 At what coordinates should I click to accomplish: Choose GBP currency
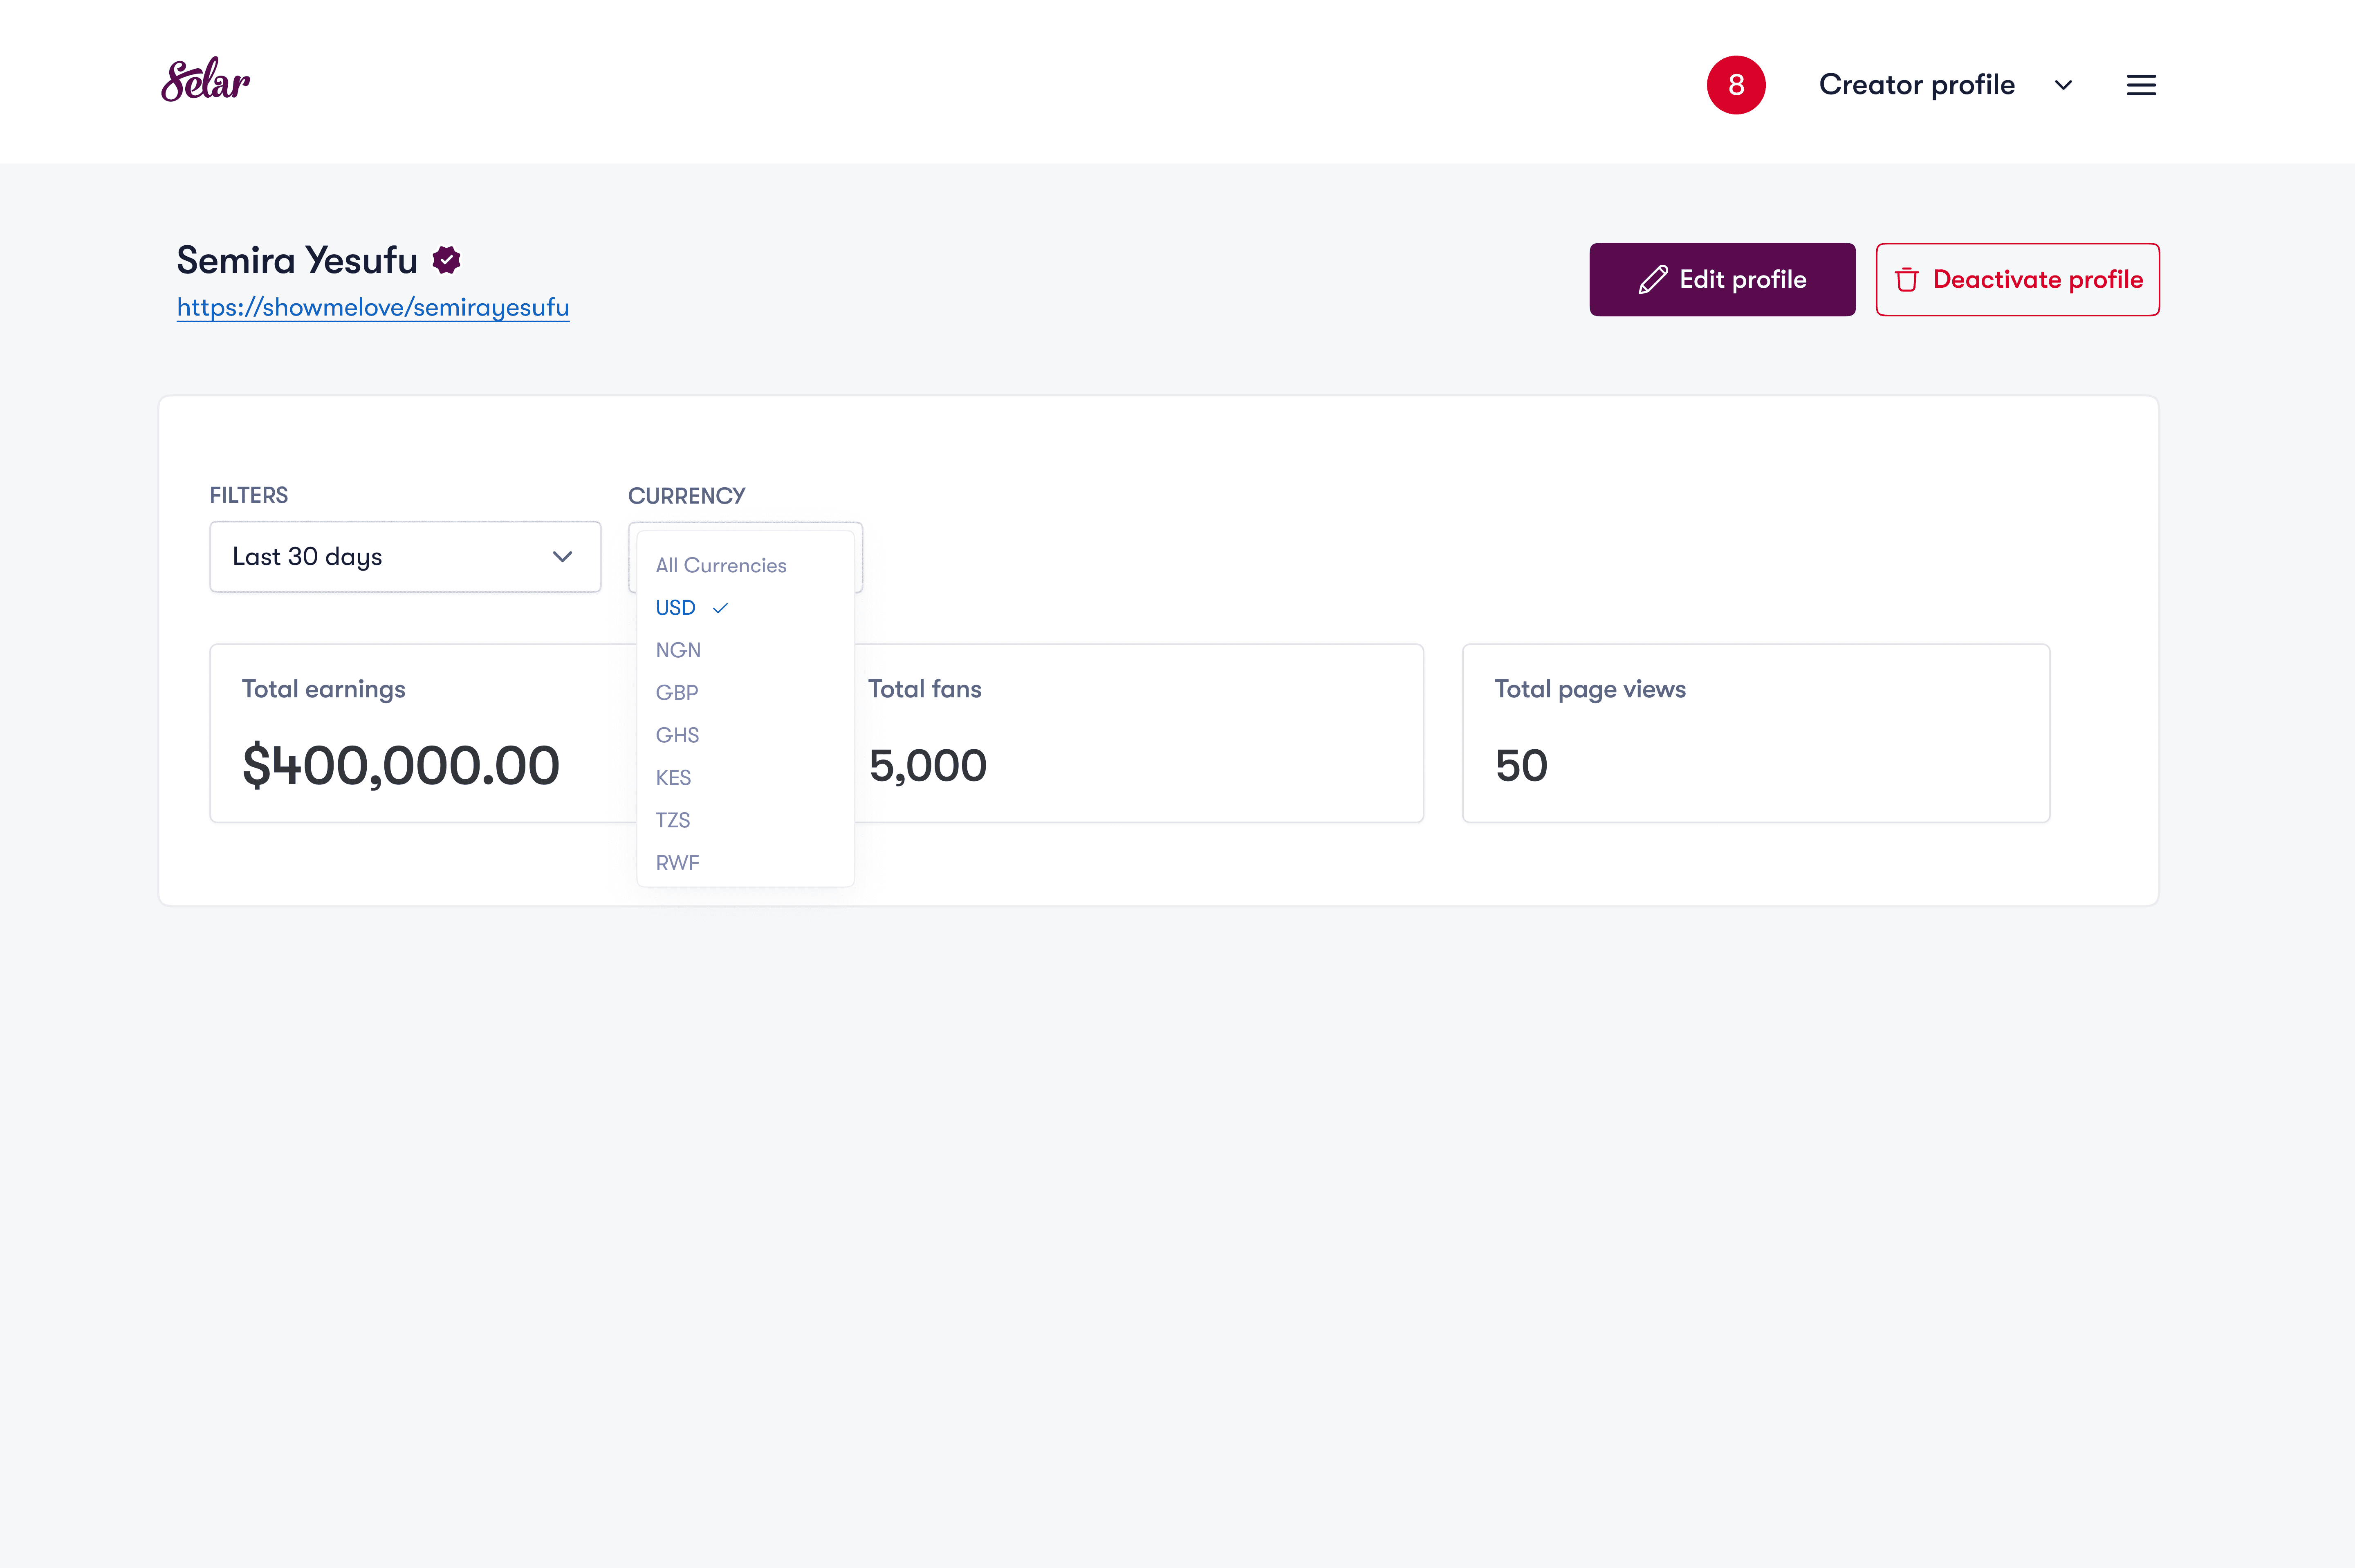coord(677,693)
